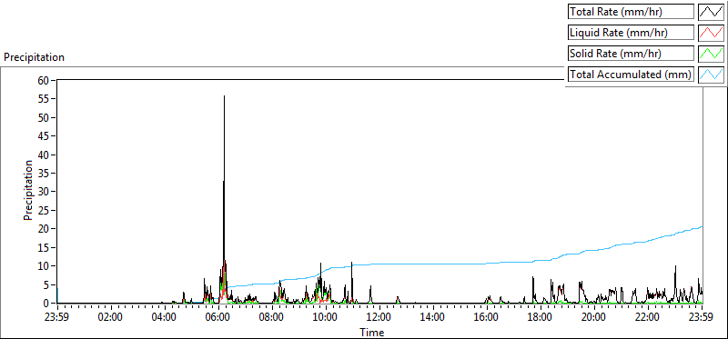Viewport: 728px width, 339px height.
Task: Click the Total Accumulated blue line-style icon
Action: (711, 75)
